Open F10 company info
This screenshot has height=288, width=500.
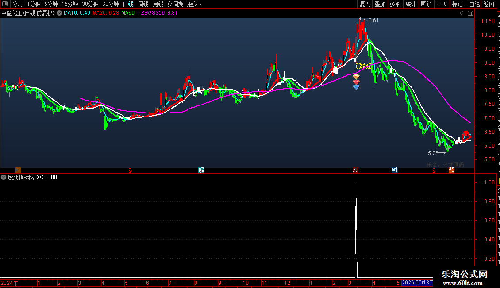(x=442, y=4)
